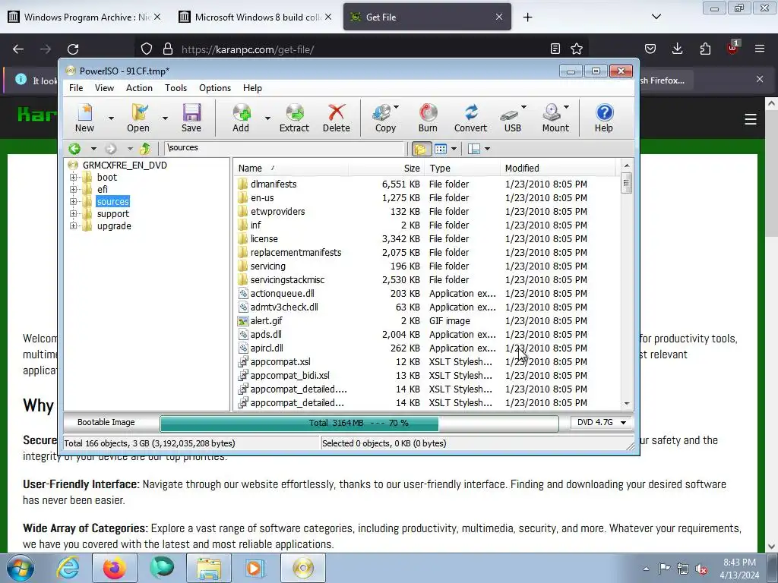This screenshot has width=778, height=583.
Task: Open an image with the Open icon
Action: (x=138, y=118)
